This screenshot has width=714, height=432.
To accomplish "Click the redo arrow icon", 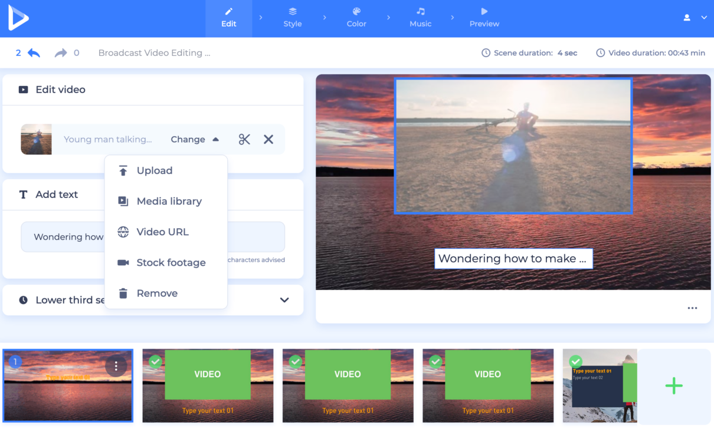I will [60, 53].
